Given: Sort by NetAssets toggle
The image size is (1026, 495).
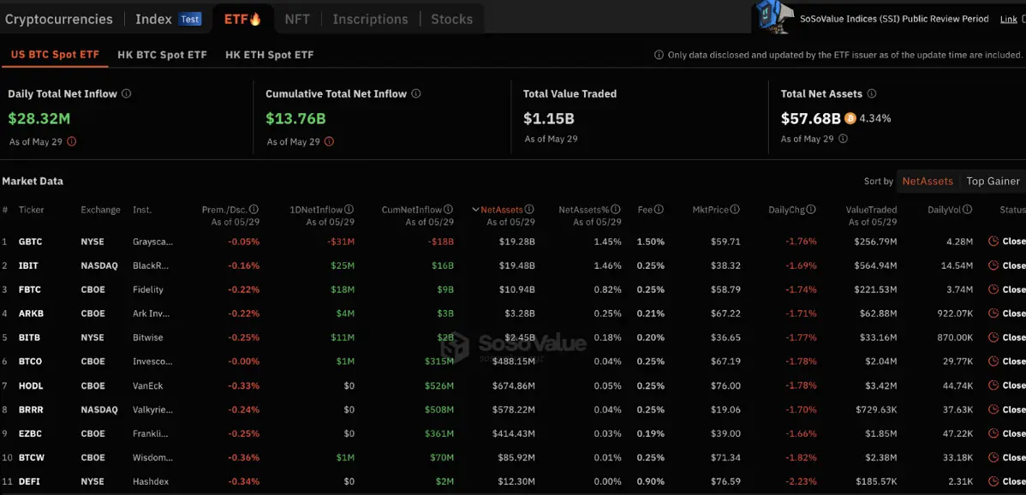Looking at the screenshot, I should point(928,182).
